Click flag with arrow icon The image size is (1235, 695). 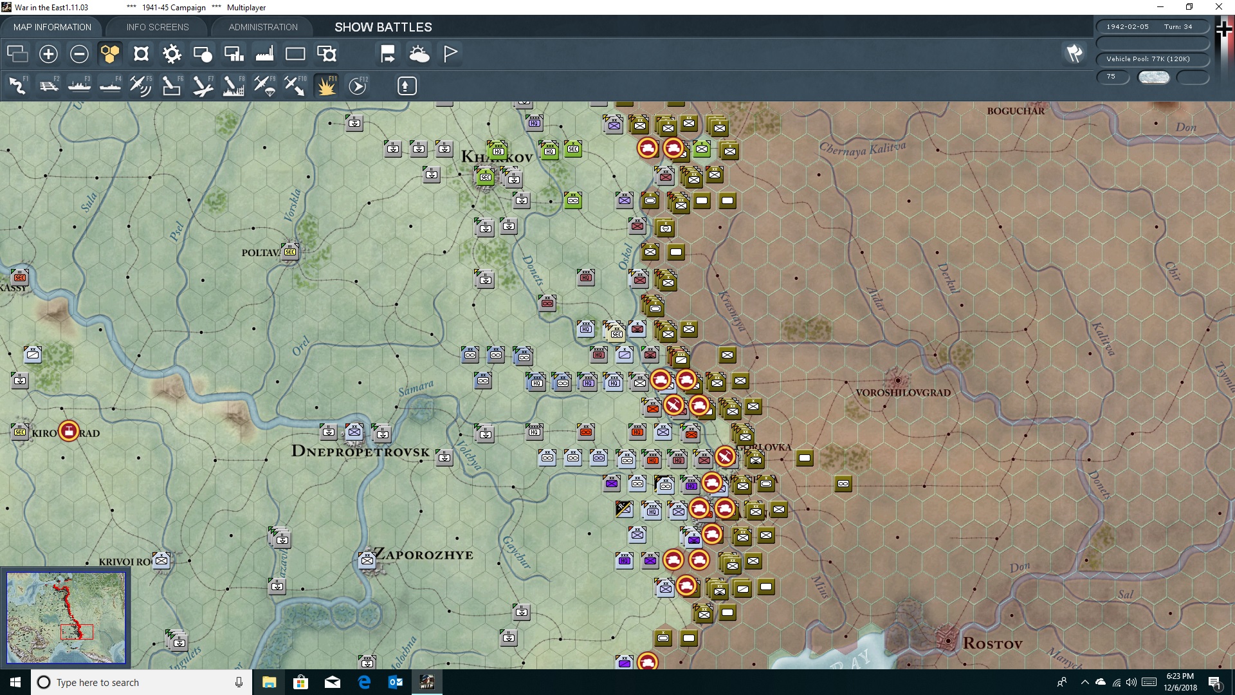click(388, 54)
